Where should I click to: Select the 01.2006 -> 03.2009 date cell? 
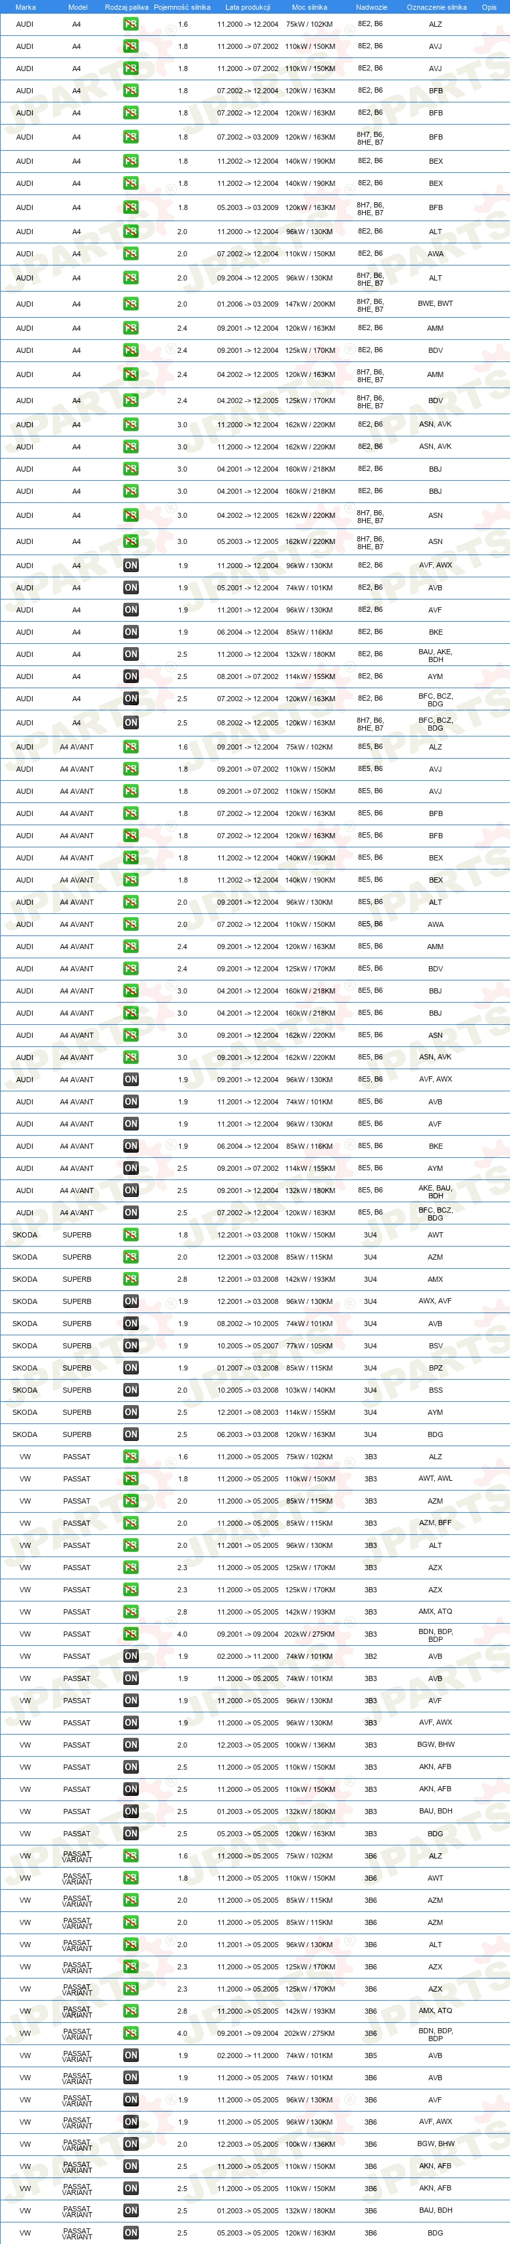coord(248,304)
